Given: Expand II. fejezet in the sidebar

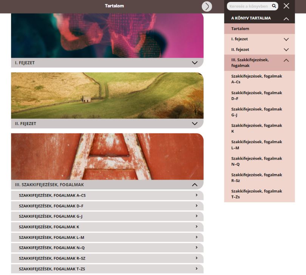Looking at the screenshot, I should click(286, 50).
